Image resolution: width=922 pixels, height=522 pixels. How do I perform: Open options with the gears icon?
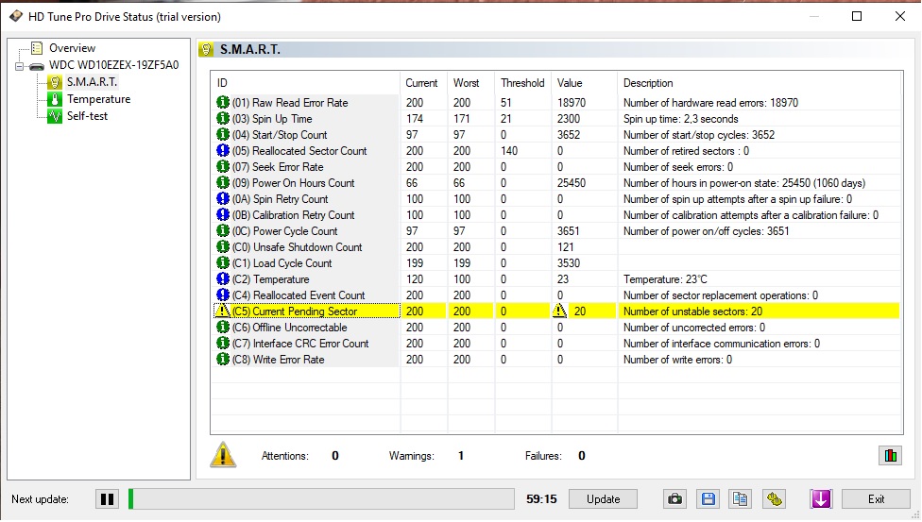tap(775, 499)
